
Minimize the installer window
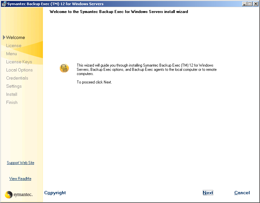244,4
